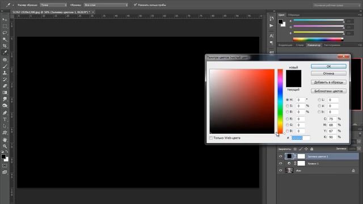Hide the Levels 1 adjustment layer
Image resolution: width=363 pixels, height=204 pixels.
280,163
